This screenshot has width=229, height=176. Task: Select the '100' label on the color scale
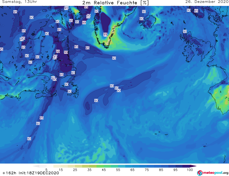(x=190, y=170)
